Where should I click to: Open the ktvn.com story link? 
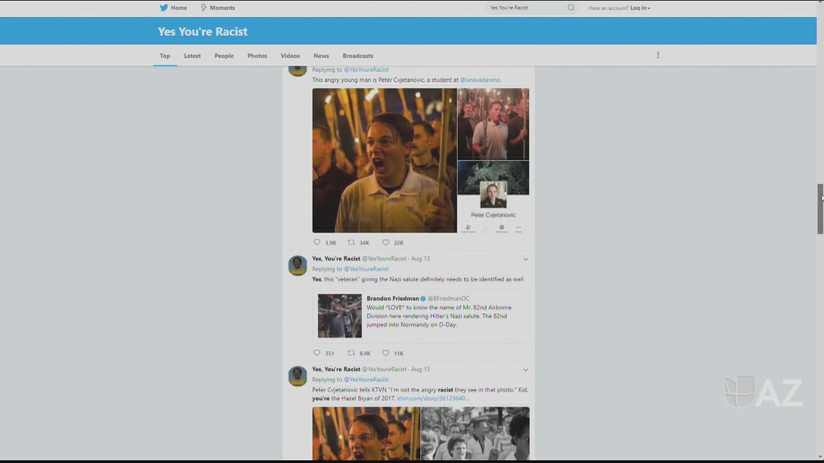click(x=433, y=399)
